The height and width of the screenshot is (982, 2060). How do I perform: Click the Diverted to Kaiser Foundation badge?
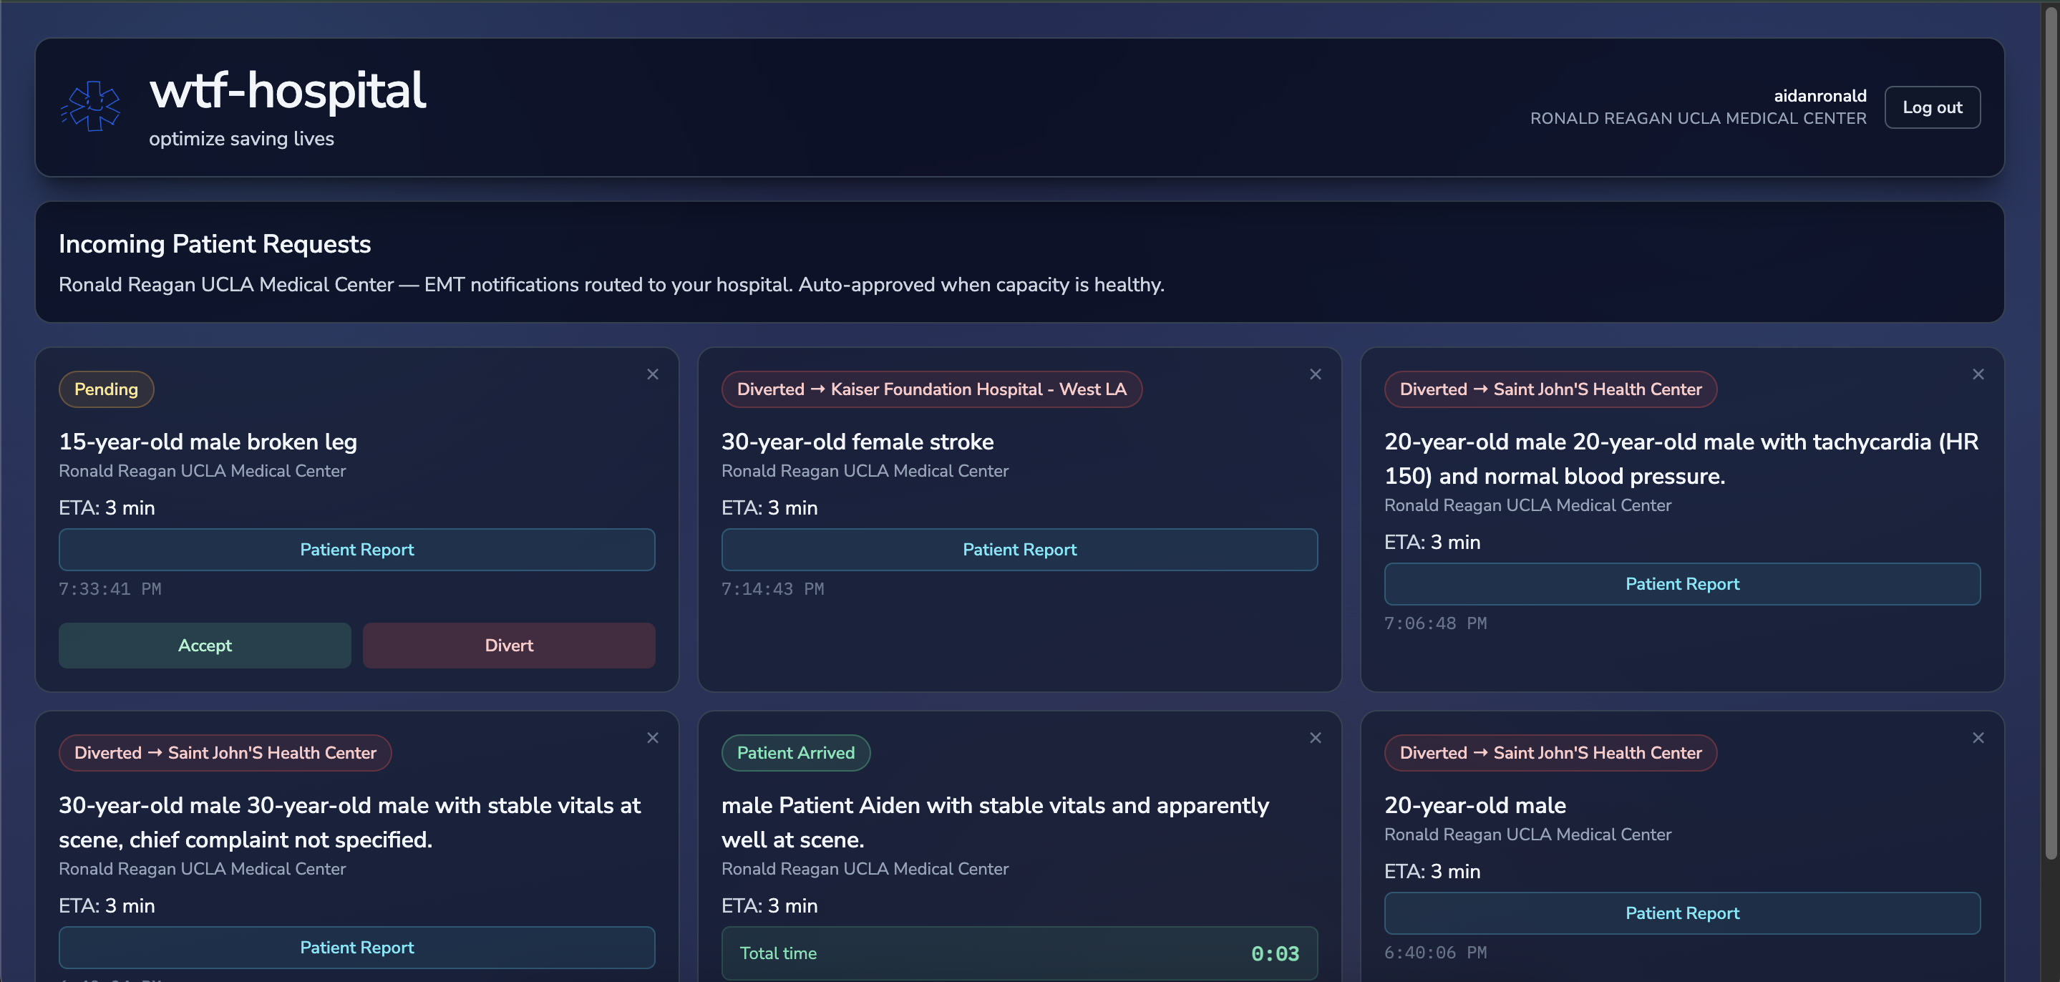931,389
